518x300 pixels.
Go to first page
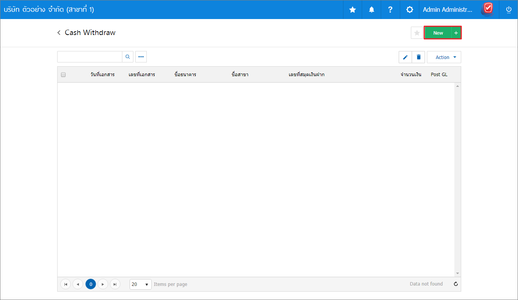pyautogui.click(x=66, y=284)
